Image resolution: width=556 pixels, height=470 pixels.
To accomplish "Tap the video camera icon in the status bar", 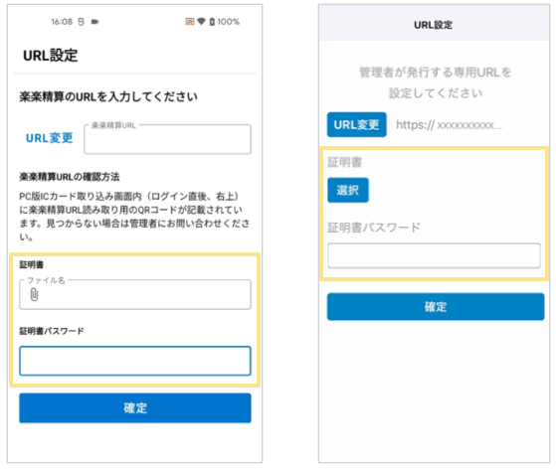I will coord(94,22).
